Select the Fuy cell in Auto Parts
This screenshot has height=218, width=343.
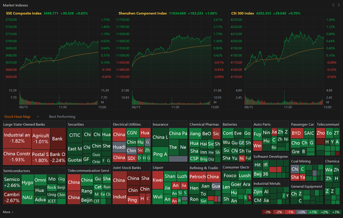[258, 134]
